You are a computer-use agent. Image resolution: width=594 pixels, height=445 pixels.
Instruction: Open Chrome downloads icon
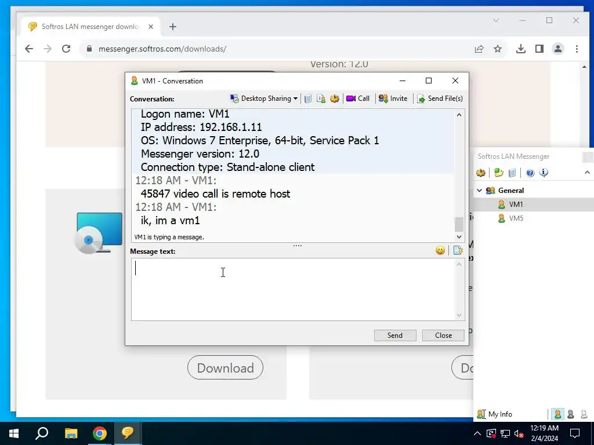pos(521,49)
